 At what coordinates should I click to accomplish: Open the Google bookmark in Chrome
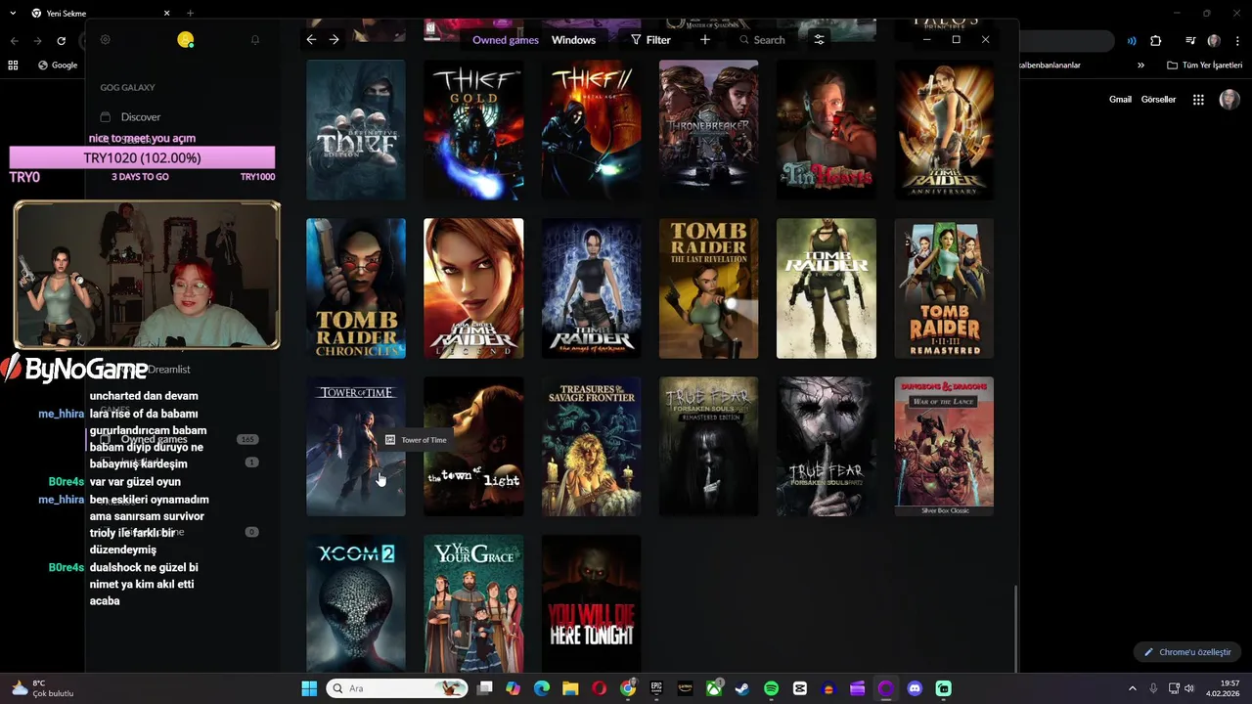point(58,66)
